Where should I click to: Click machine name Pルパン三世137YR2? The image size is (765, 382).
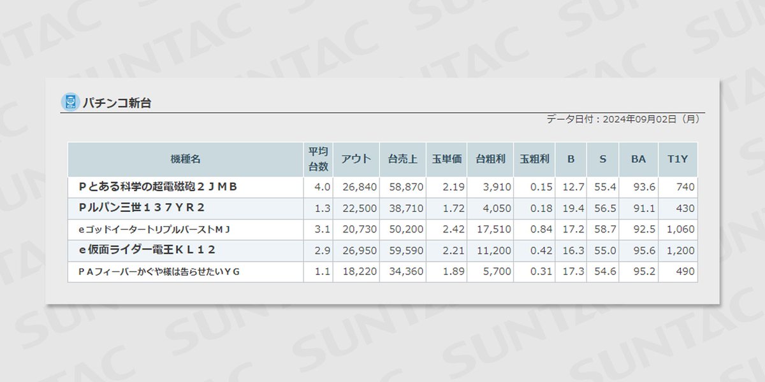point(142,208)
